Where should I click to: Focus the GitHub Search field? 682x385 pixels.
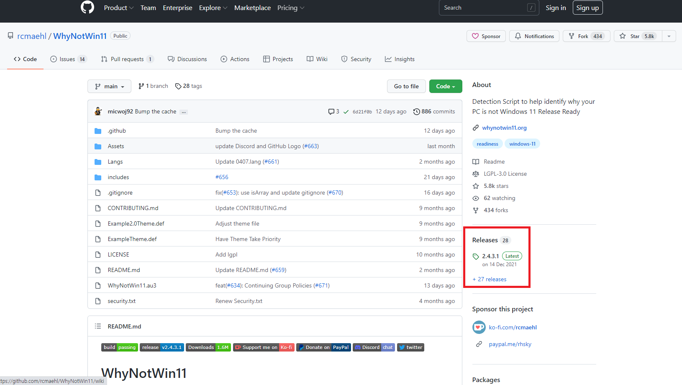point(489,8)
